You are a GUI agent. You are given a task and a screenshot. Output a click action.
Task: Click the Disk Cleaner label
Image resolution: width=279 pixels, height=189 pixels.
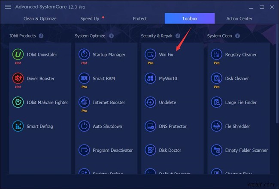[237, 78]
